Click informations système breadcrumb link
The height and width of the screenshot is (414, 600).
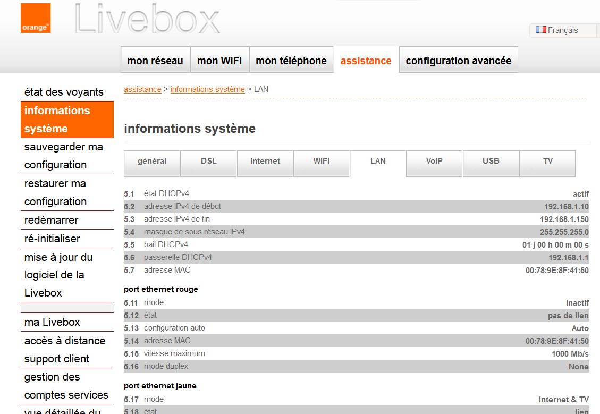click(x=207, y=89)
